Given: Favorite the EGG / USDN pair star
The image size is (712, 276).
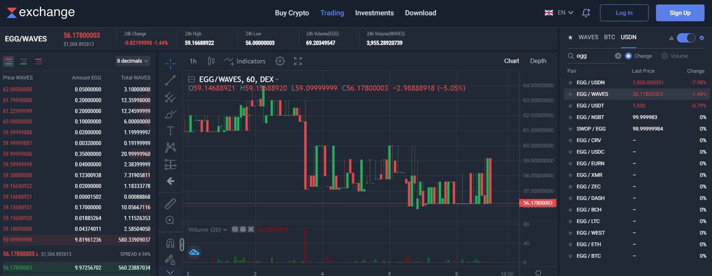Looking at the screenshot, I should click(x=570, y=83).
